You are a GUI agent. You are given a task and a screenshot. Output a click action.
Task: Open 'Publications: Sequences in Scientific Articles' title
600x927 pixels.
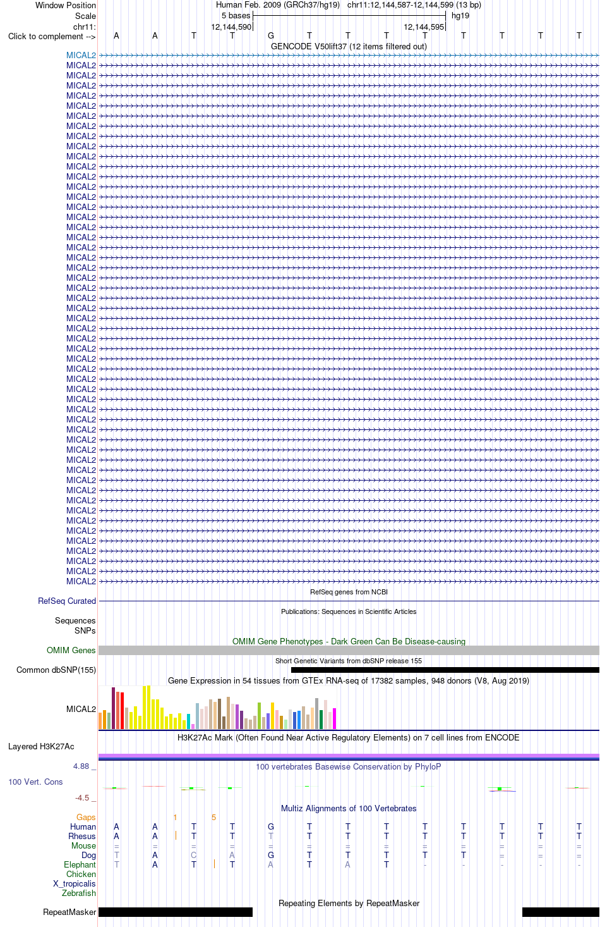[349, 611]
